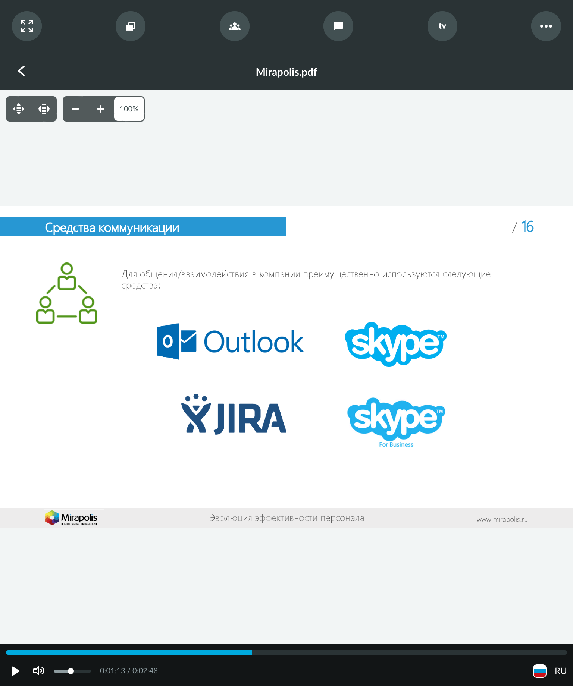The height and width of the screenshot is (686, 573).
Task: Click the Mirapolis.pdf file title
Action: click(x=286, y=72)
